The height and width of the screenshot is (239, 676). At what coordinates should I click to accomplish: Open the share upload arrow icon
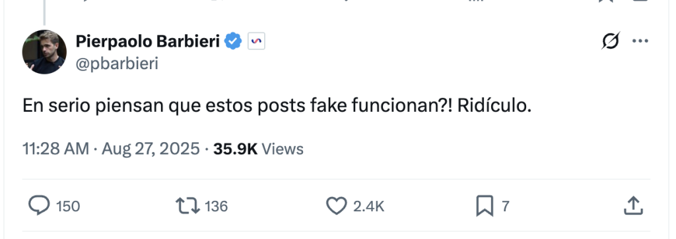tap(633, 205)
